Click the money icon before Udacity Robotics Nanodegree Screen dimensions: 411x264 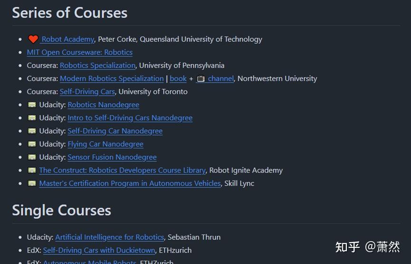(32, 105)
